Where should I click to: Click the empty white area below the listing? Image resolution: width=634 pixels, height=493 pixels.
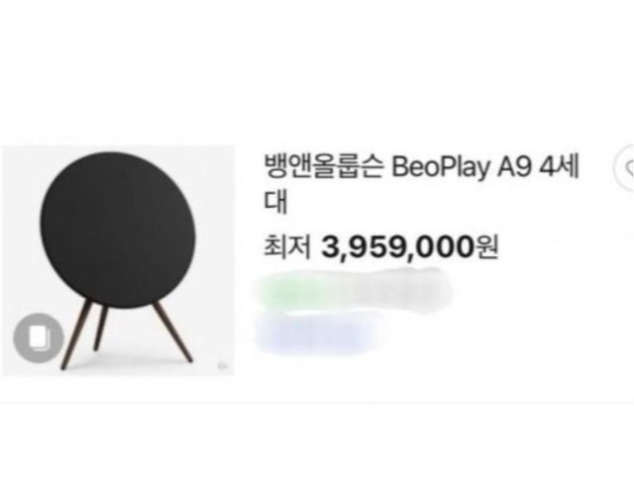(317, 445)
